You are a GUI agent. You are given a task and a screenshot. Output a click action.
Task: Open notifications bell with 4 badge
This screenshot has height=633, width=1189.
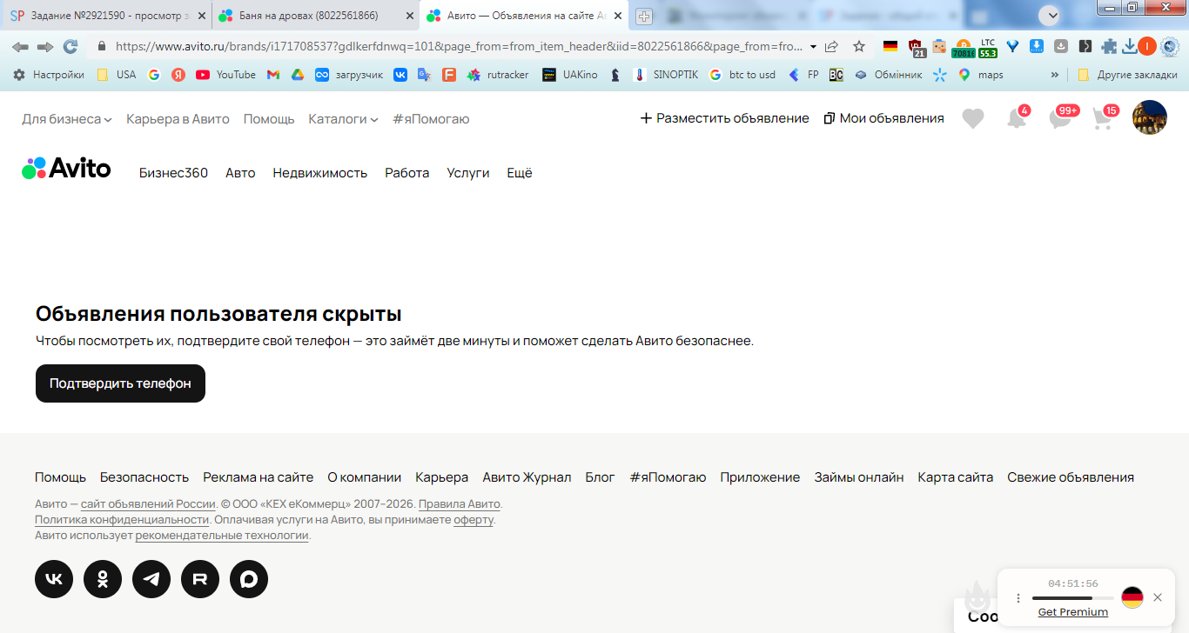[1017, 117]
